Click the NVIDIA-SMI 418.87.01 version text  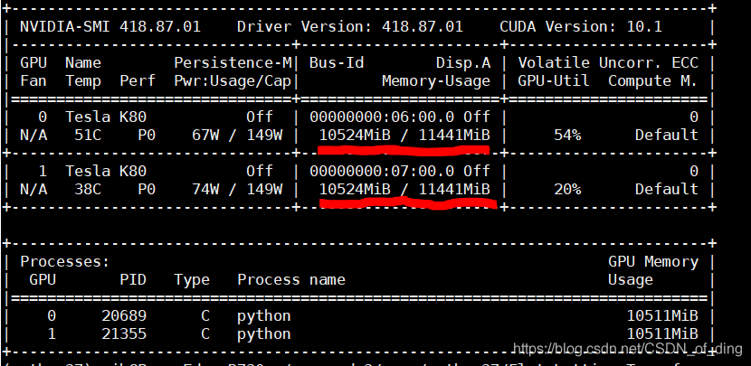click(110, 26)
